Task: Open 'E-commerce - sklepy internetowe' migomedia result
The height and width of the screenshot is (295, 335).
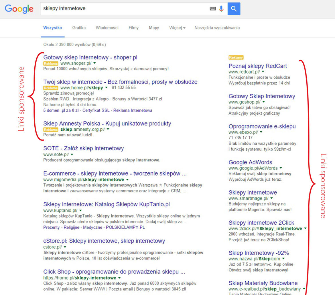Action: [115, 174]
